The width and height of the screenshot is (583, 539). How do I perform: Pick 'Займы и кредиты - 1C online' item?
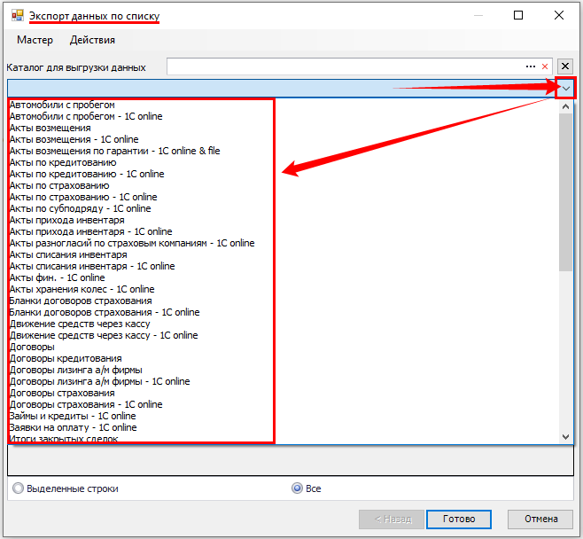pyautogui.click(x=73, y=416)
